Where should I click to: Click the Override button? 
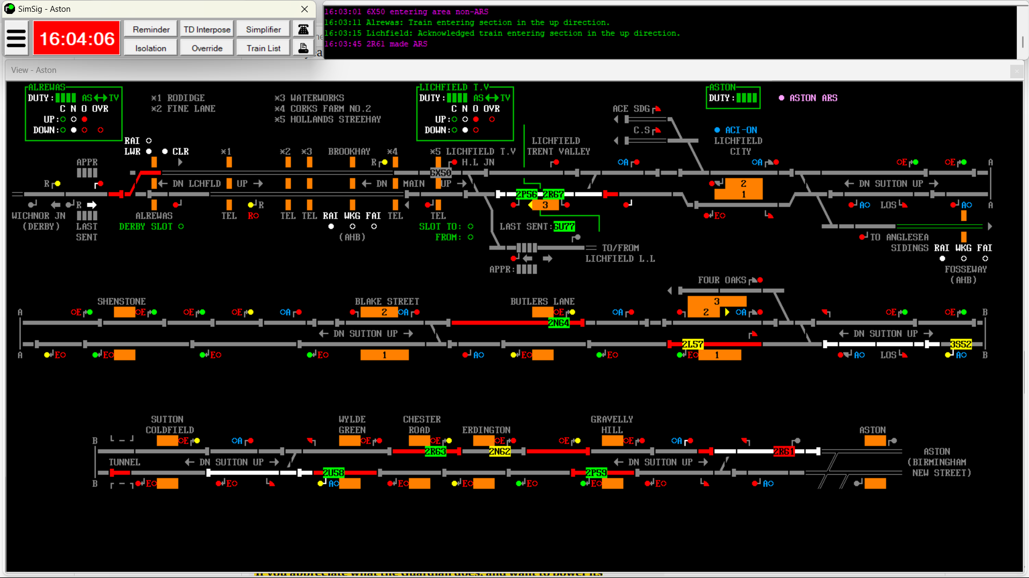coord(207,48)
